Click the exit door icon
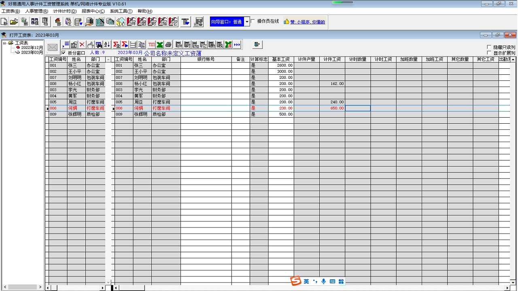This screenshot has height=291, width=518. [x=257, y=44]
